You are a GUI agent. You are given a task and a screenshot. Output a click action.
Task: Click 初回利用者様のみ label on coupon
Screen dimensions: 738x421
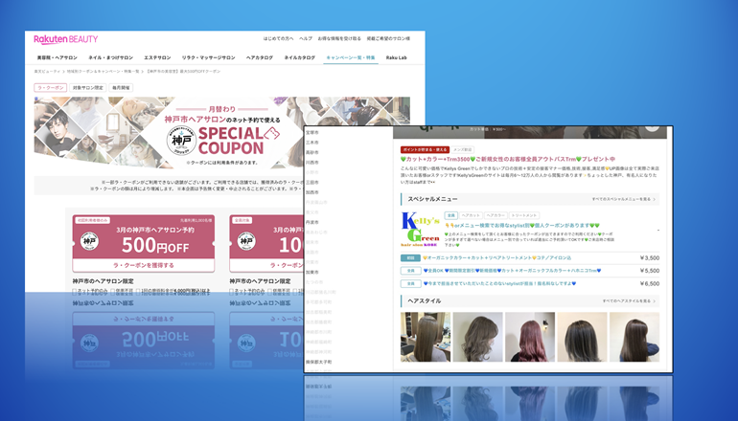click(92, 220)
